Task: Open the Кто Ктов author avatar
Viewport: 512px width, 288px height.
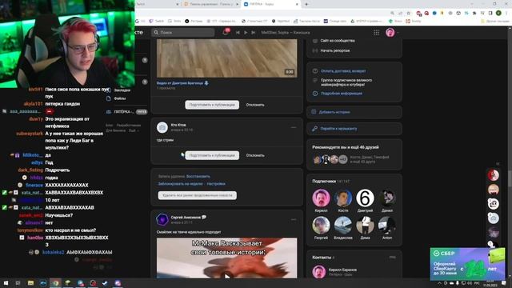Action: click(162, 127)
